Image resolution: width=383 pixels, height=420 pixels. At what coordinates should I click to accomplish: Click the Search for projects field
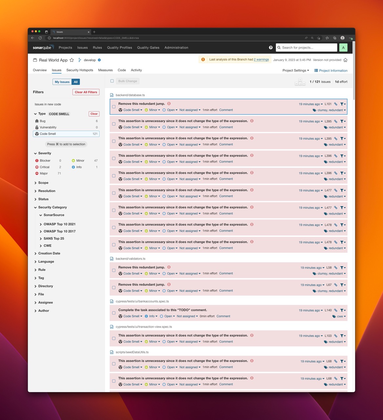(x=306, y=48)
